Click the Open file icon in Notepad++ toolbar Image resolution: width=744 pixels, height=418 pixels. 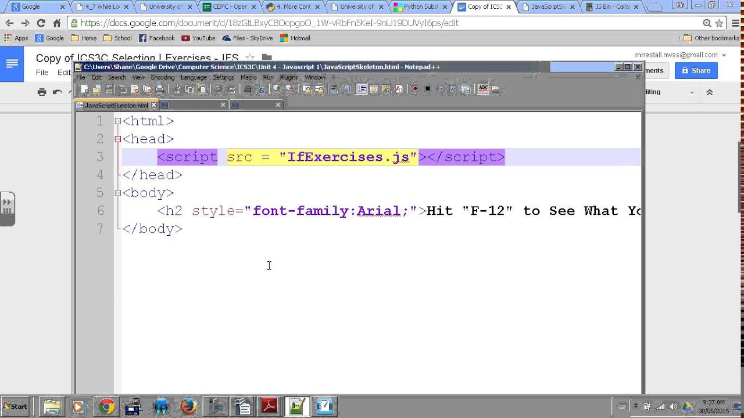pyautogui.click(x=97, y=89)
